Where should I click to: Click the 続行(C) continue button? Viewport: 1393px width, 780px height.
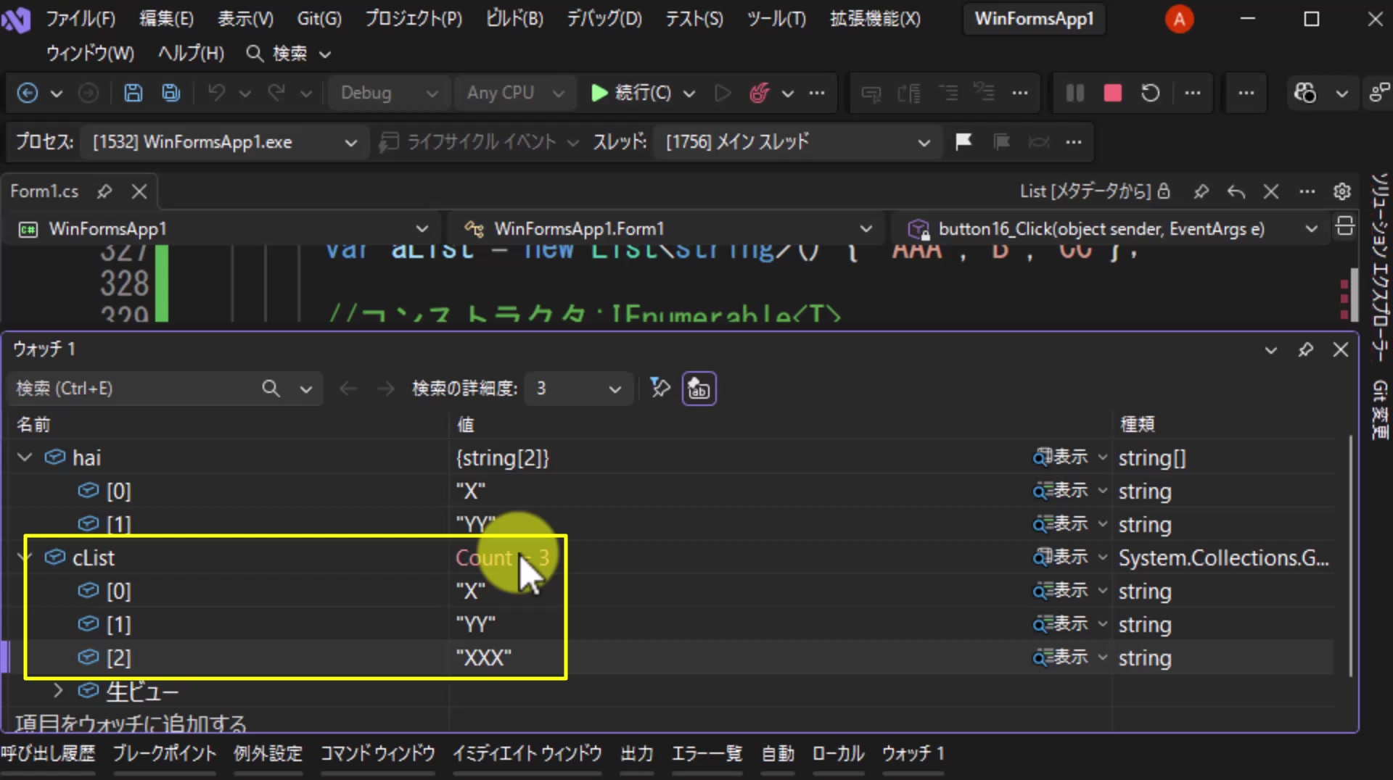coord(631,93)
